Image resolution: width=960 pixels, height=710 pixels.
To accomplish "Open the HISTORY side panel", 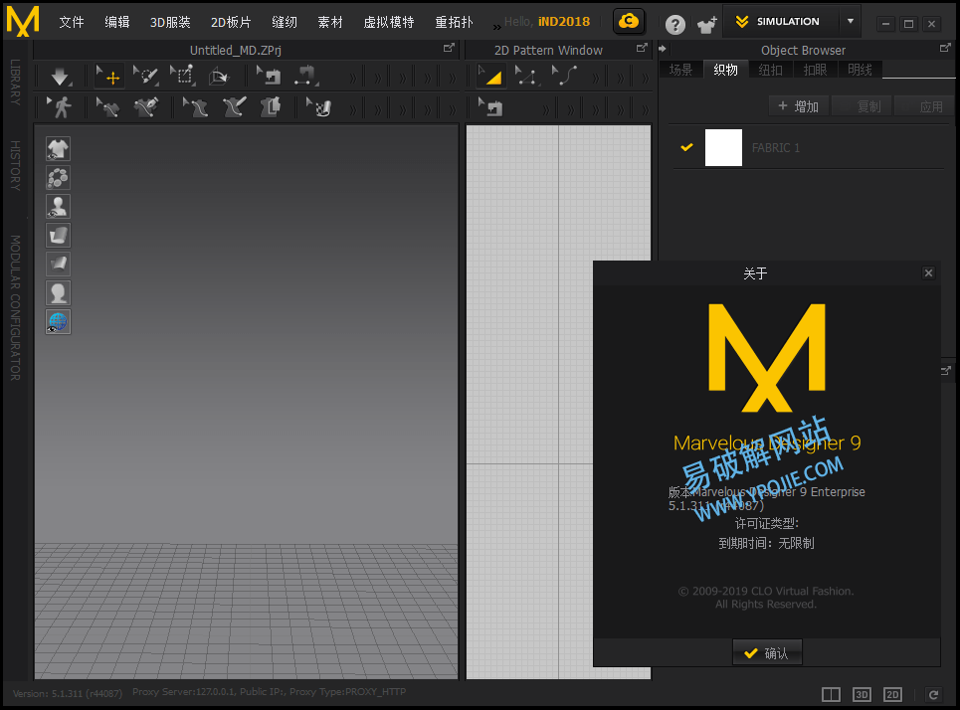I will 15,165.
